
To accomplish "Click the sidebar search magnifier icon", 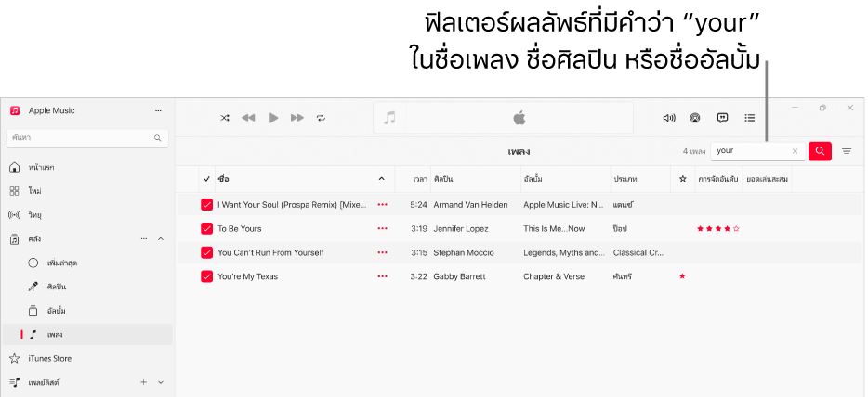I will (158, 138).
